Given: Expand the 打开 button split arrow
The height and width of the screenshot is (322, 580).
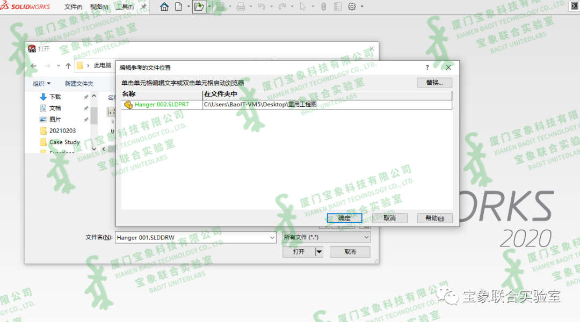Looking at the screenshot, I should pyautogui.click(x=319, y=252).
